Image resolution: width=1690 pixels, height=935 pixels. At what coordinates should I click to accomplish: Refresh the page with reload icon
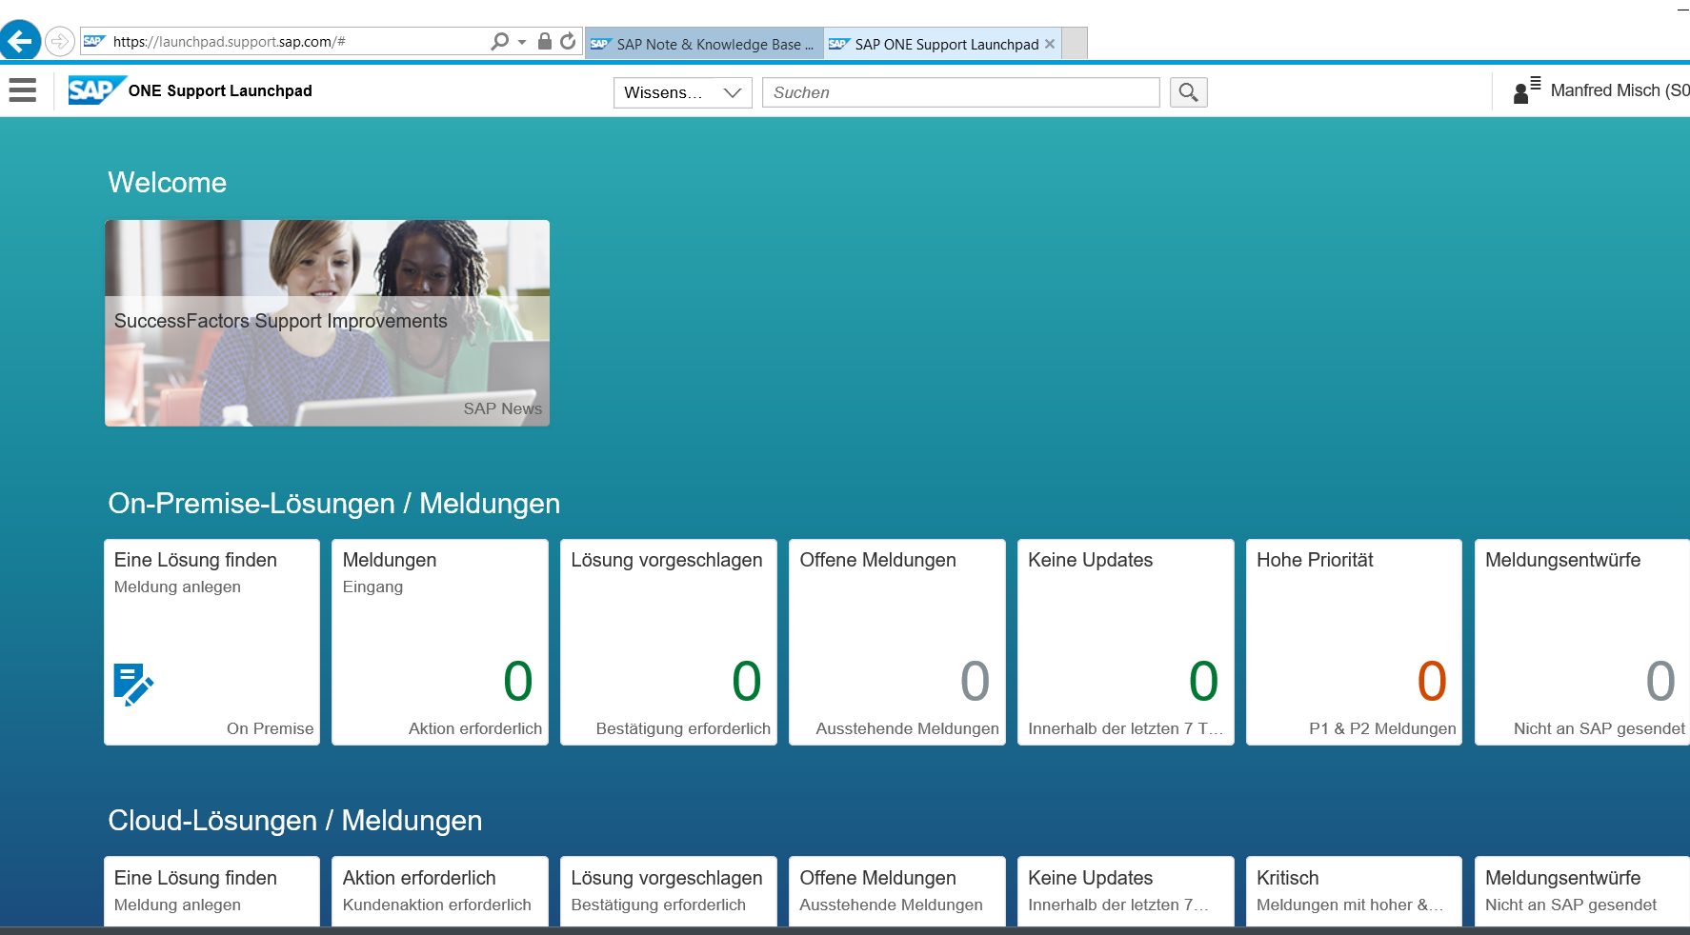(x=568, y=41)
